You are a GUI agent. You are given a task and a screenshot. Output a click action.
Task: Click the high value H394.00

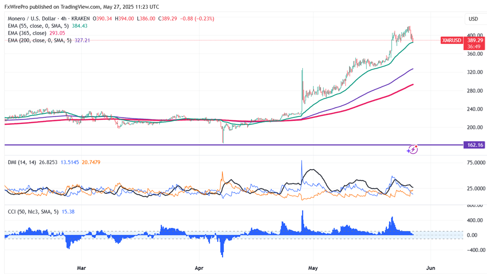124,19
